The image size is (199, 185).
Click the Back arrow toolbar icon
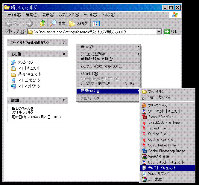[9, 23]
